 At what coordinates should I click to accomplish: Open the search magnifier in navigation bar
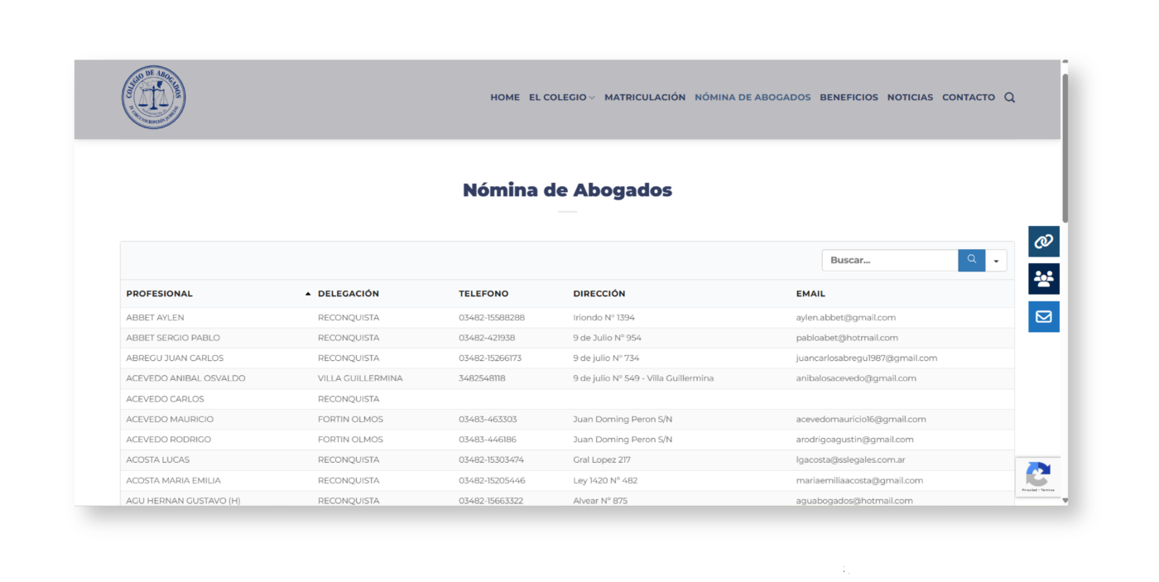[1009, 98]
